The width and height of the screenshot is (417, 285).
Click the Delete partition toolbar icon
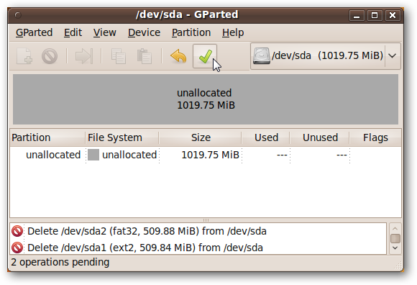click(x=50, y=56)
